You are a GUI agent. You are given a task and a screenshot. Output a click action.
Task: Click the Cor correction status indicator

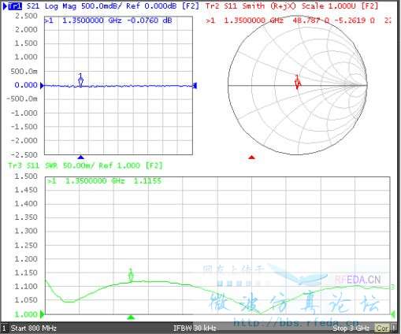(x=382, y=328)
